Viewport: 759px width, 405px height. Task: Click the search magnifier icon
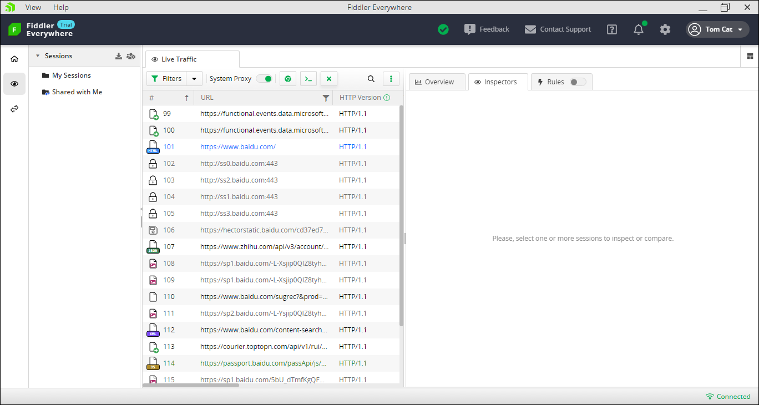tap(371, 79)
